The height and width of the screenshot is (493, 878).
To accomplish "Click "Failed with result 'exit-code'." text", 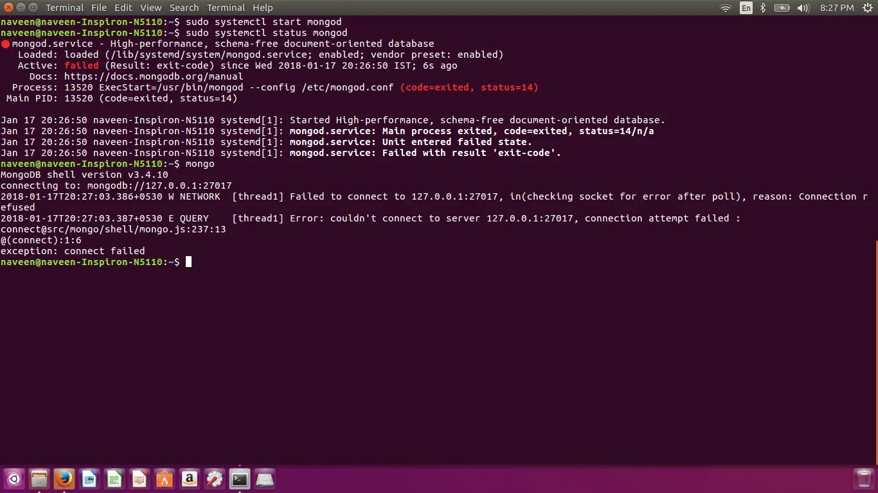I will (472, 153).
